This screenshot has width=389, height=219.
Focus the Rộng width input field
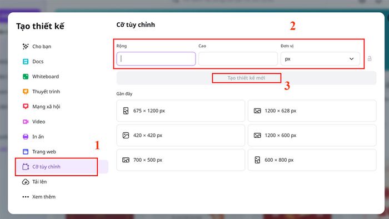(156, 59)
